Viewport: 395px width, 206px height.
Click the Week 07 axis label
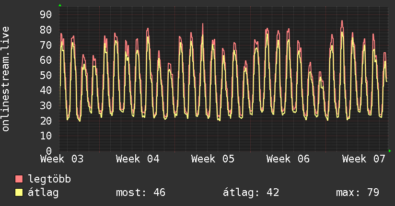coord(364,159)
